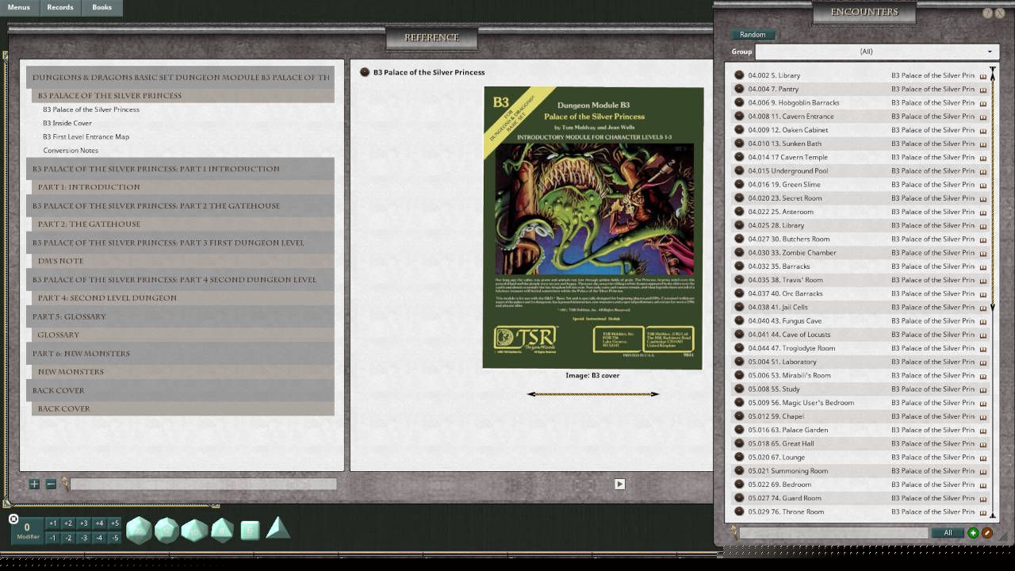
Task: Click module book icon for 65. Great Hall
Action: pos(983,444)
